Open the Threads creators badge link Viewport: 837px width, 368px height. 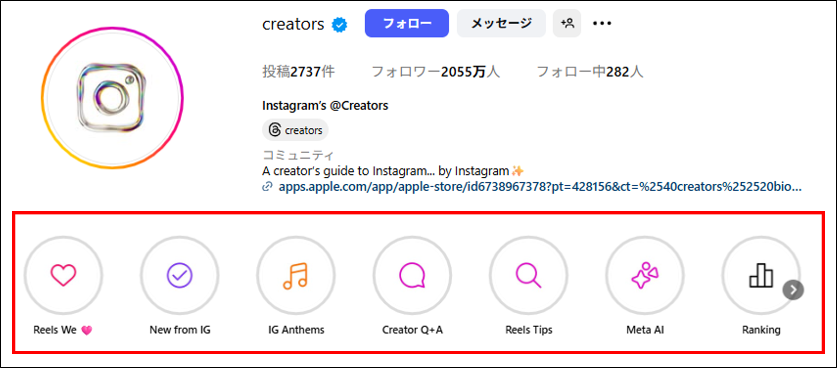coord(295,130)
